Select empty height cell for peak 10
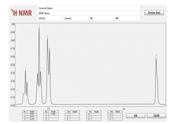 pos(96,114)
